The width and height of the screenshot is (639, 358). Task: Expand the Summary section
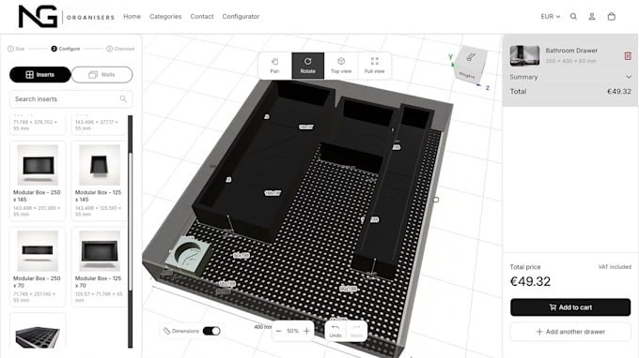[x=570, y=77]
